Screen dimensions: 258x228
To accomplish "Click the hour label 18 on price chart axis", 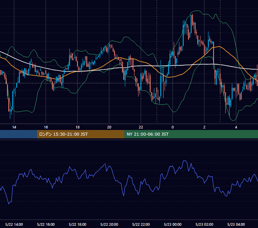I will (77, 127).
